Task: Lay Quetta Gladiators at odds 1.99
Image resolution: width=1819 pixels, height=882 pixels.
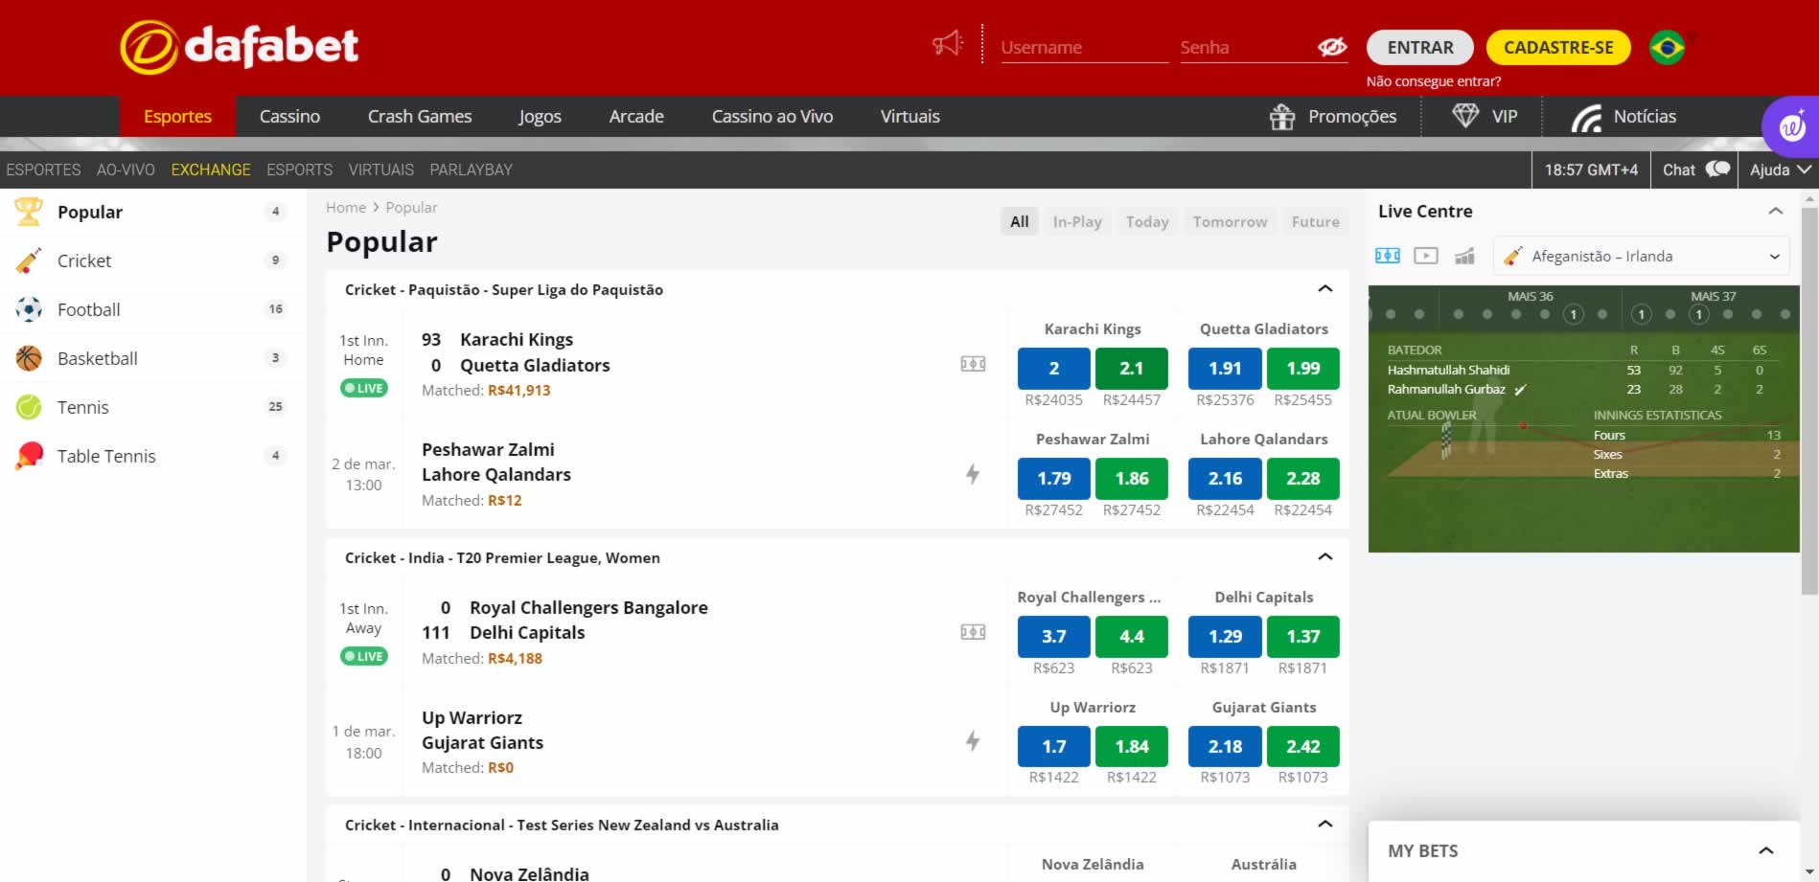Action: (x=1303, y=369)
